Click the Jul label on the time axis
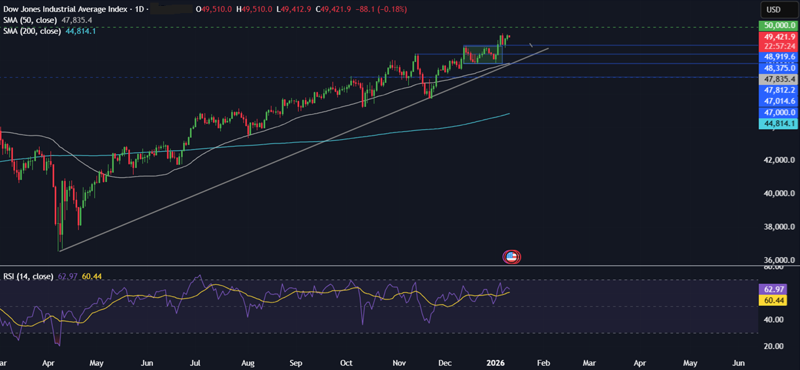Screen dimensions: 800x370 [x=196, y=362]
